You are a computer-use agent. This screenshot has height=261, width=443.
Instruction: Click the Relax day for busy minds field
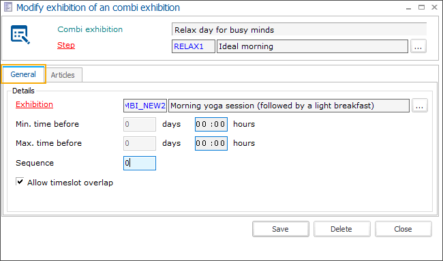[x=299, y=30]
